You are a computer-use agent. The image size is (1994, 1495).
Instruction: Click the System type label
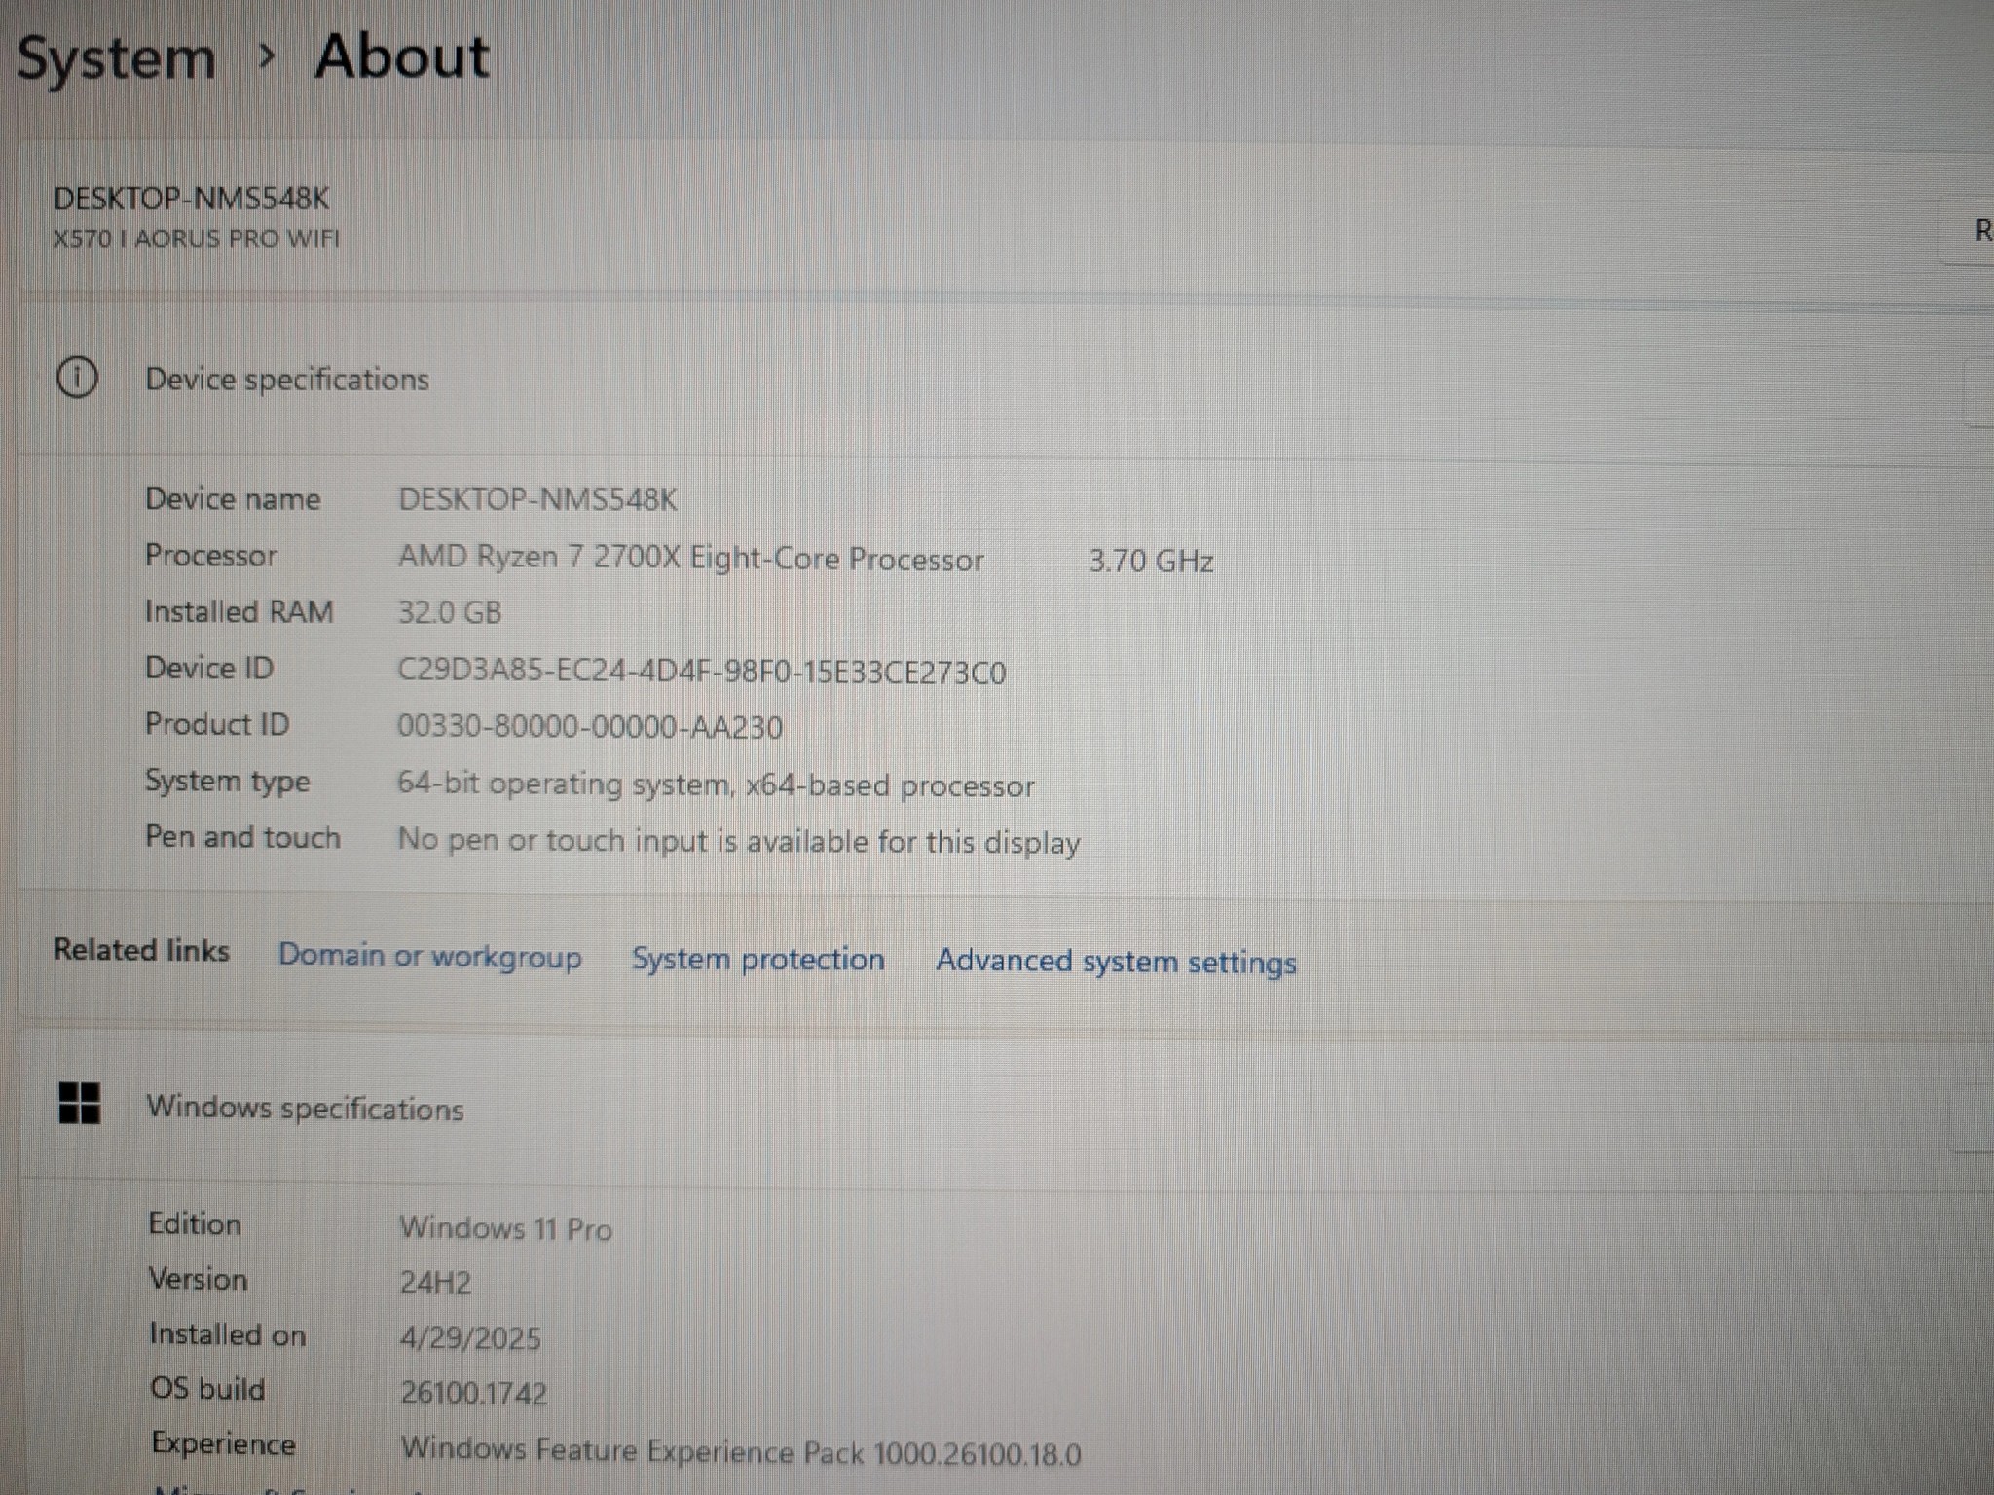tap(227, 782)
